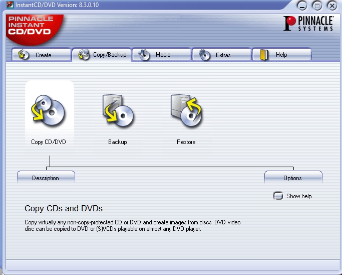Click the Restore label text

(186, 142)
